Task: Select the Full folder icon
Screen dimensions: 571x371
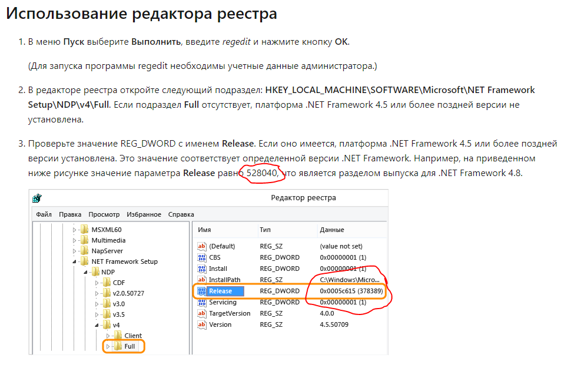Action: tap(118, 346)
